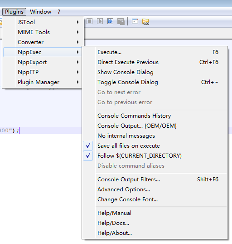Image resolution: width=232 pixels, height=244 pixels.
Task: Click the save recorded macro icon
Action: tap(121, 21)
